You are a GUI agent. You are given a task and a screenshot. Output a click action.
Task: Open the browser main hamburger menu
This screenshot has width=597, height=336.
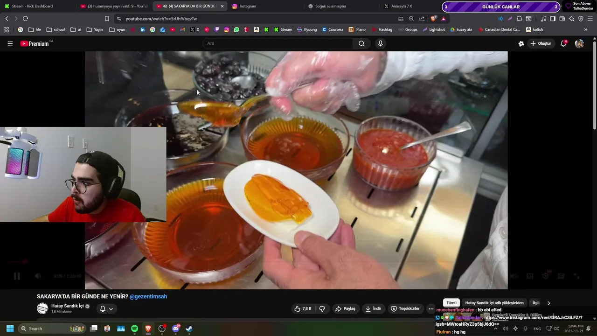pyautogui.click(x=590, y=19)
